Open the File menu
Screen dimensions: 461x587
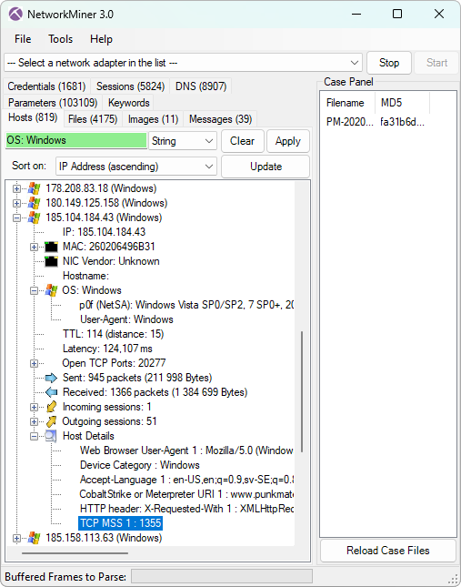tap(23, 39)
